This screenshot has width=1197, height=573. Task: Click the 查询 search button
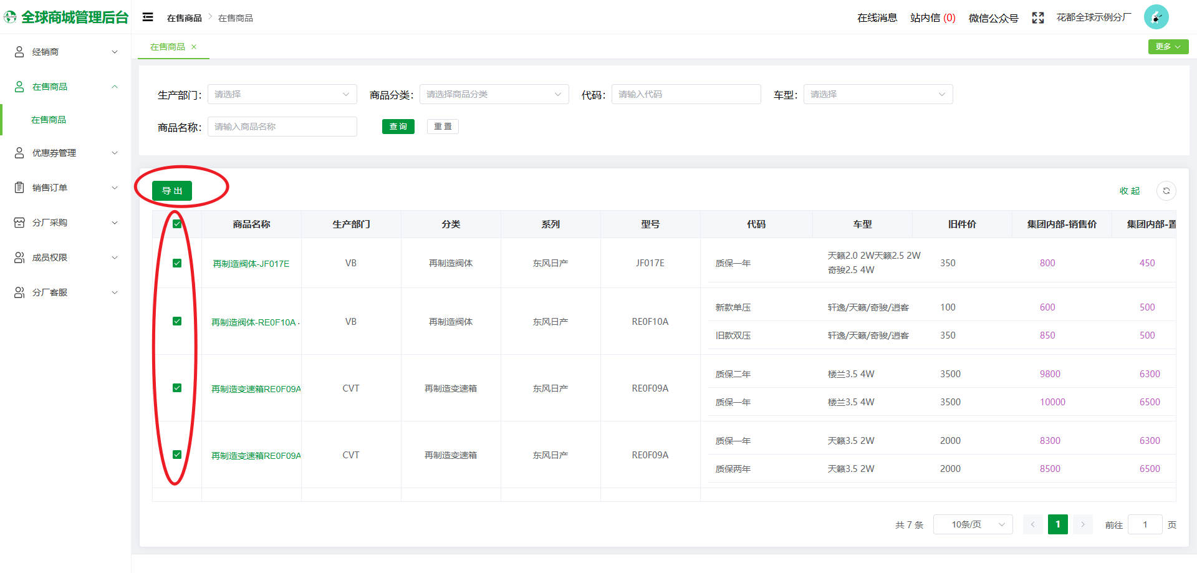(398, 127)
